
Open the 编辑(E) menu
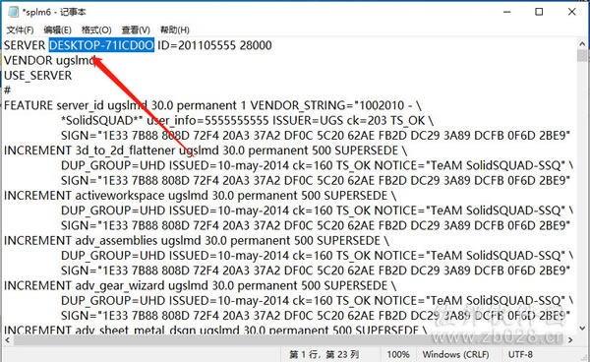[57, 30]
